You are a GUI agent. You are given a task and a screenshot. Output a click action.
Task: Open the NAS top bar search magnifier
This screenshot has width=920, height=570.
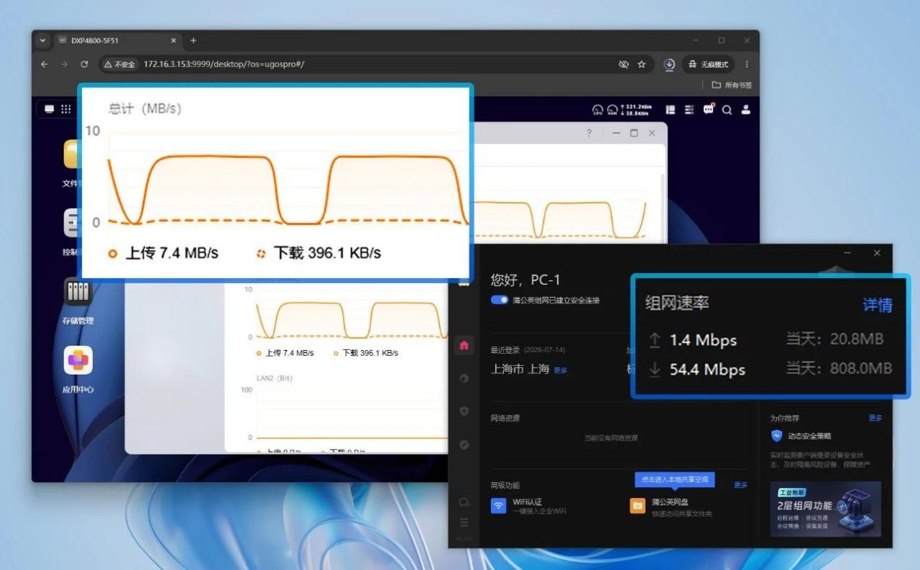tap(727, 110)
